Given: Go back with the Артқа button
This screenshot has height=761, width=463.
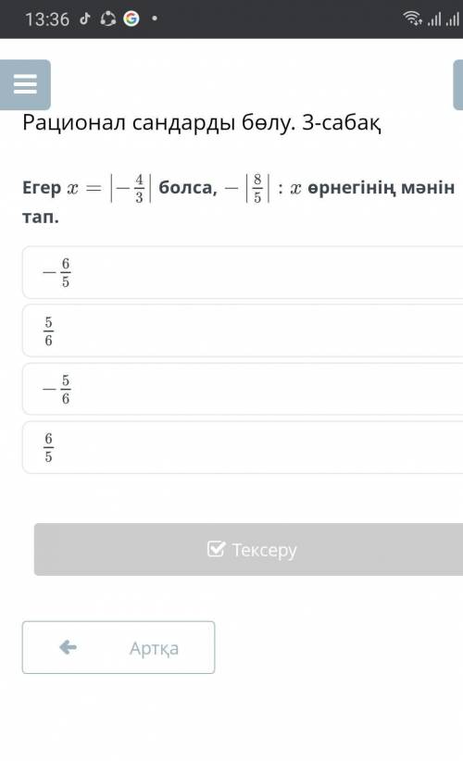Looking at the screenshot, I should [119, 647].
